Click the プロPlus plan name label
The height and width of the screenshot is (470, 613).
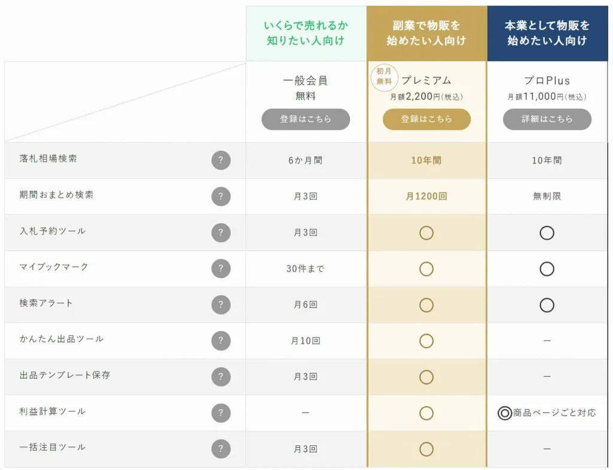[x=547, y=80]
